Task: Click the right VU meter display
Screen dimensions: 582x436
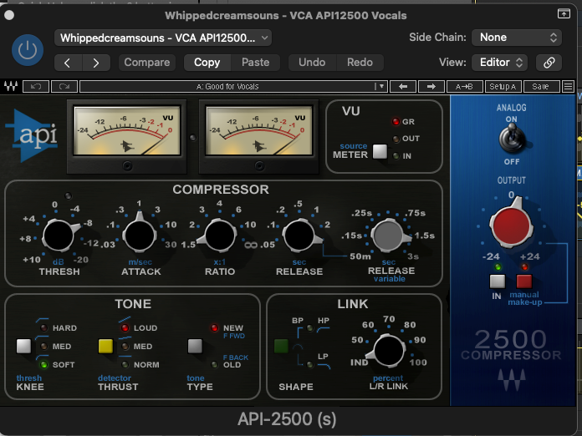Action: tap(259, 130)
